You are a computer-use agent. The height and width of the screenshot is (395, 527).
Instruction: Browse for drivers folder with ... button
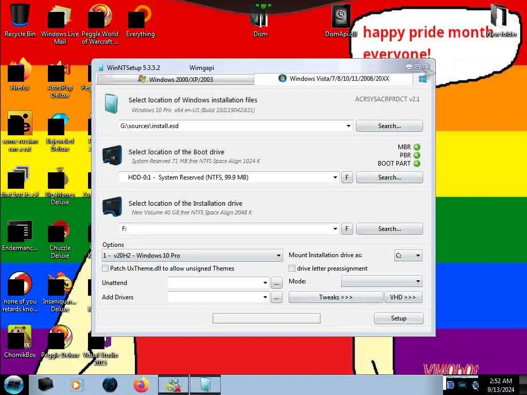pos(276,297)
